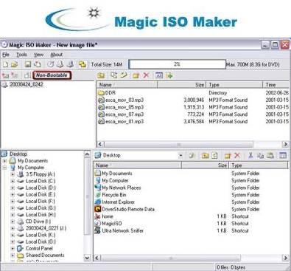Open the About menu
This screenshot has height=271, width=291.
(x=56, y=55)
